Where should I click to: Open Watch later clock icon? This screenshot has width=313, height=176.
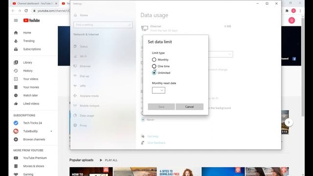click(x=16, y=95)
